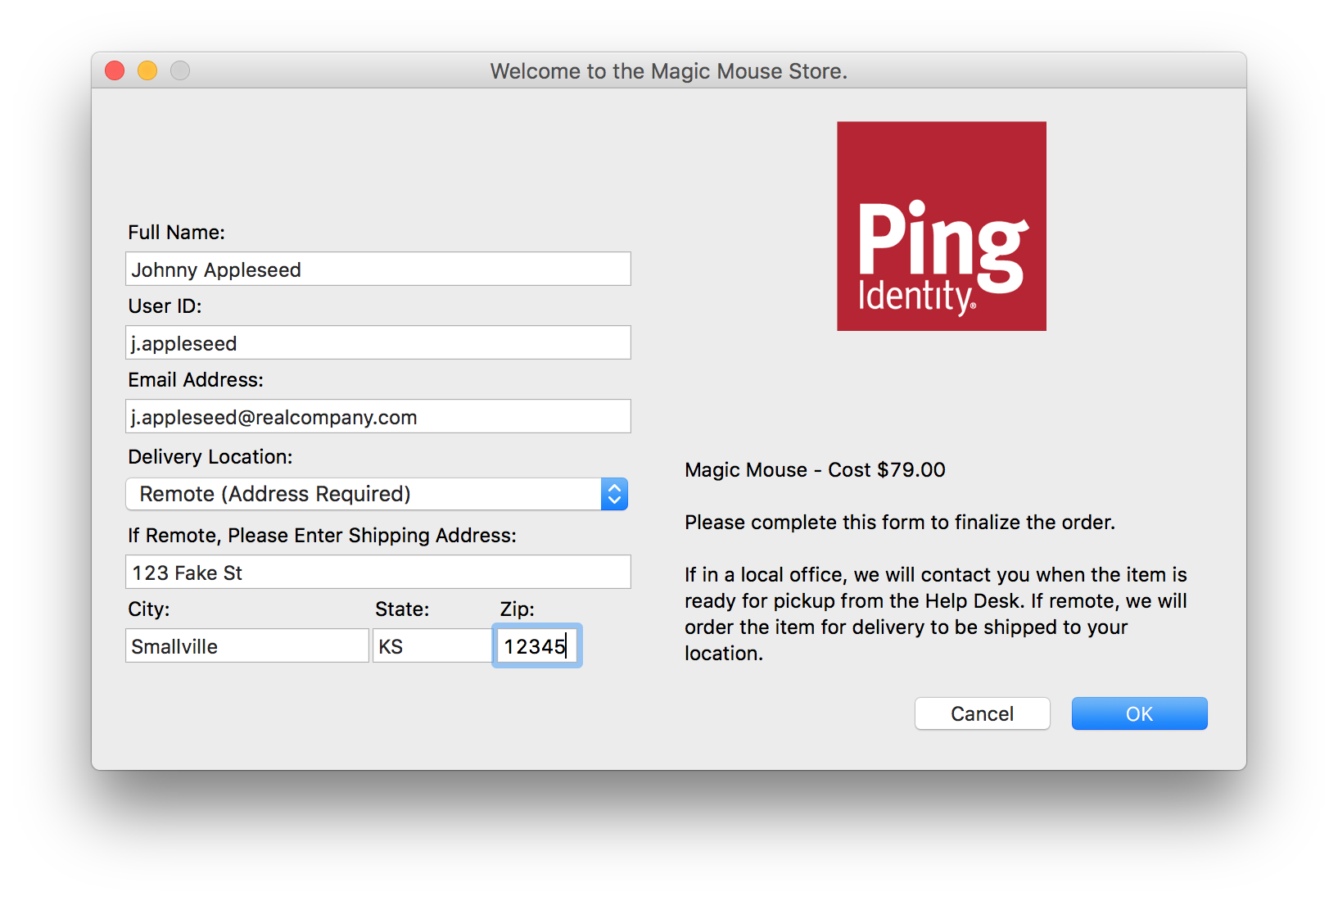Click the local office pickup instructions paragraph
Image resolution: width=1338 pixels, height=901 pixels.
[936, 613]
